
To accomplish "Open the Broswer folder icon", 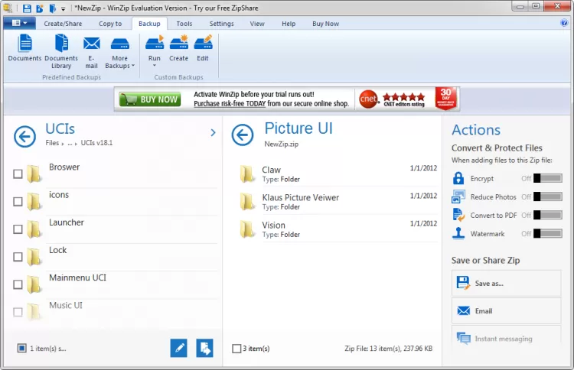I will [34, 174].
